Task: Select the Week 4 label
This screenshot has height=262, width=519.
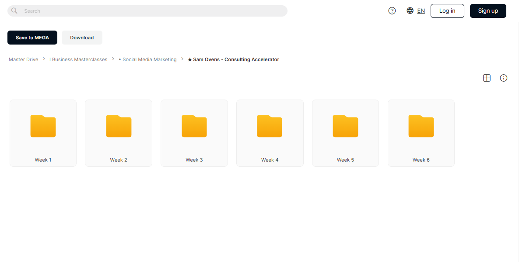Action: 270,160
